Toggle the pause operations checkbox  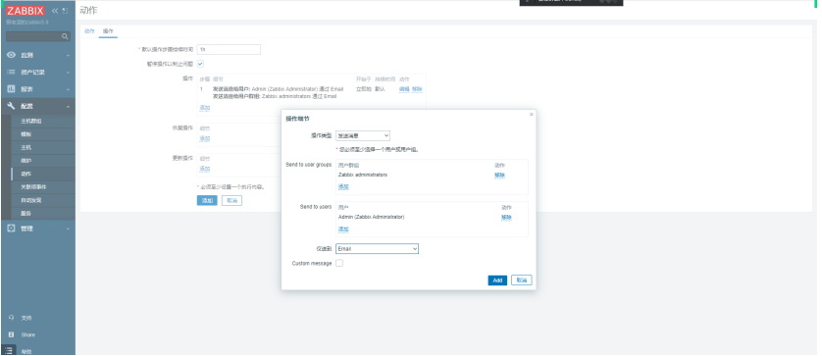[x=200, y=64]
